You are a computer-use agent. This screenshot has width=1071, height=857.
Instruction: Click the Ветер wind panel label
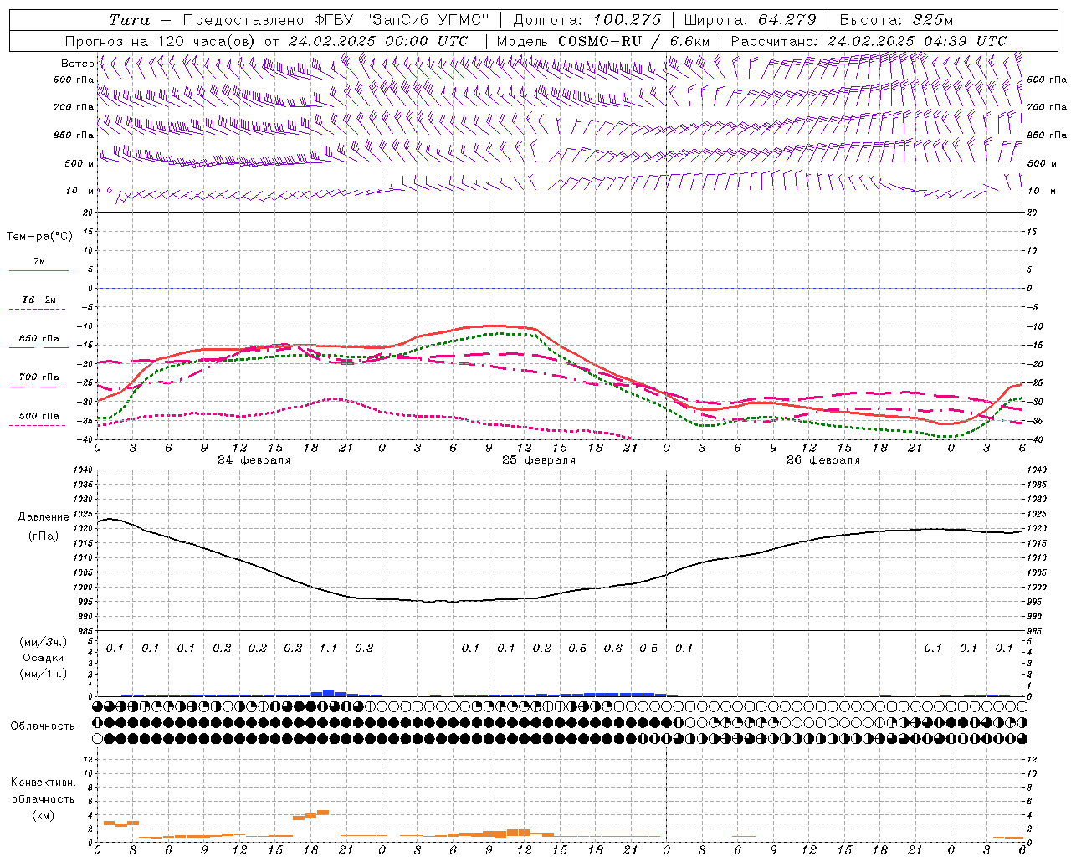(78, 64)
